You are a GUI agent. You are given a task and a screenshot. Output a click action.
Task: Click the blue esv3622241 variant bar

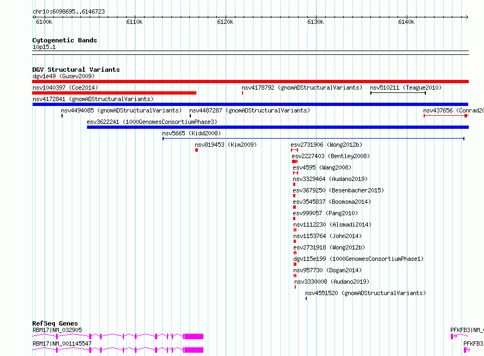click(278, 127)
